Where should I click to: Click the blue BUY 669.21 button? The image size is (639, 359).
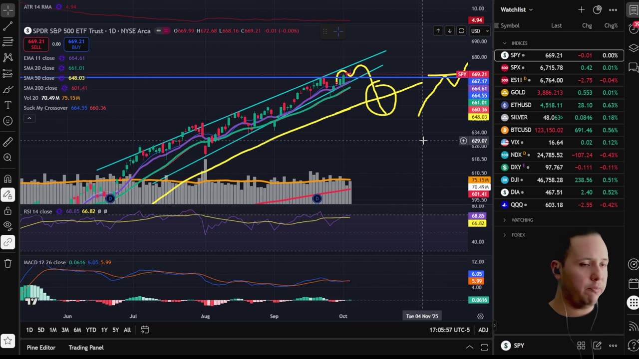[x=76, y=44]
